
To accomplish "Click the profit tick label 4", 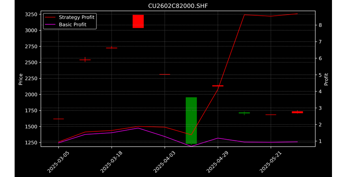I will tap(320, 91).
